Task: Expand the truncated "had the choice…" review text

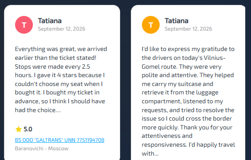Action: [38, 110]
